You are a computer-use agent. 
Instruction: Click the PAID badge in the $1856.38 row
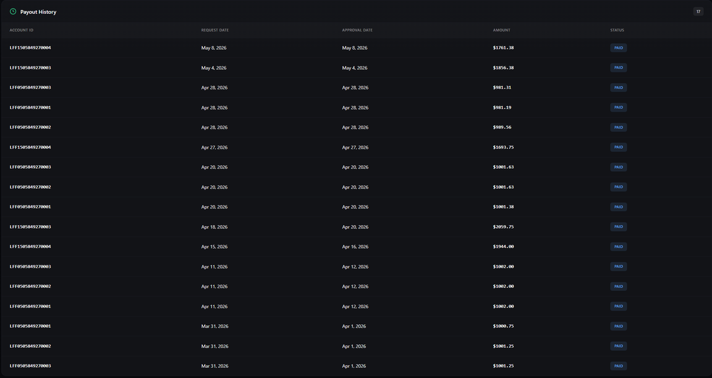coord(618,68)
